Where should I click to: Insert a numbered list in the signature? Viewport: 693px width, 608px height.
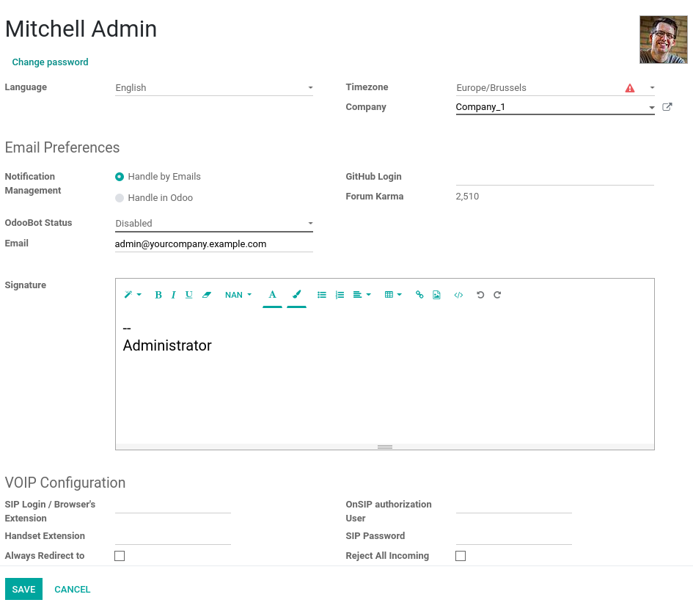tap(339, 294)
